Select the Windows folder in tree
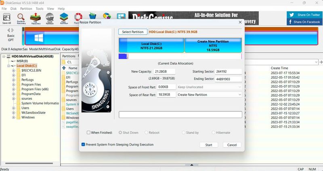Screen dimensions: 323x171 (28, 117)
